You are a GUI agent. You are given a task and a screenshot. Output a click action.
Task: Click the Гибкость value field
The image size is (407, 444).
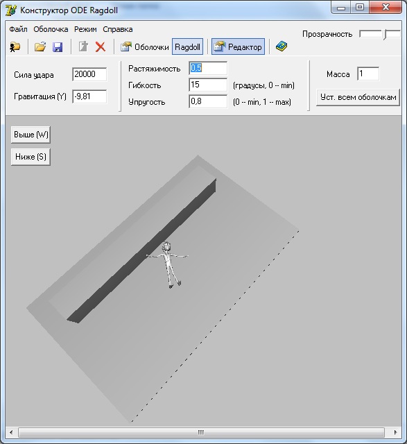[x=208, y=85]
